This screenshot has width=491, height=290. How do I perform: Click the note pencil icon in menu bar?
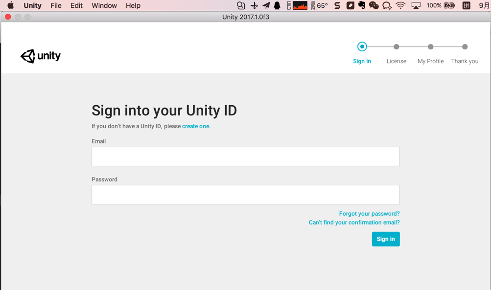point(350,5)
